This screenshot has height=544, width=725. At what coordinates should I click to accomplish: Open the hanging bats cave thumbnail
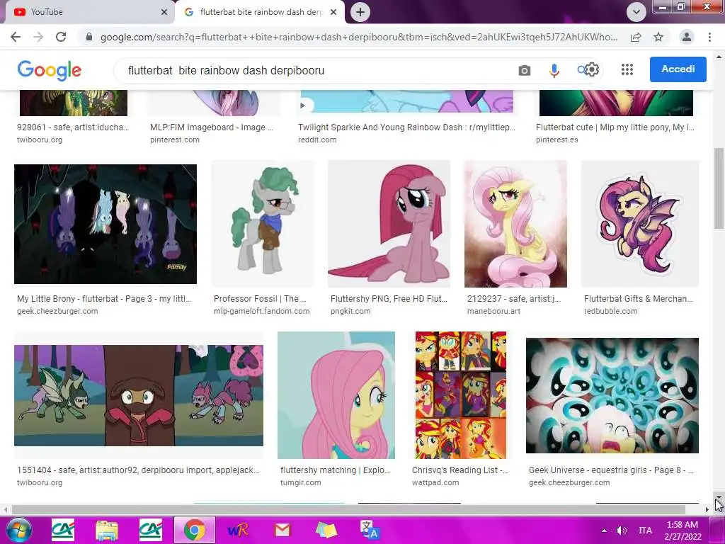pyautogui.click(x=105, y=224)
